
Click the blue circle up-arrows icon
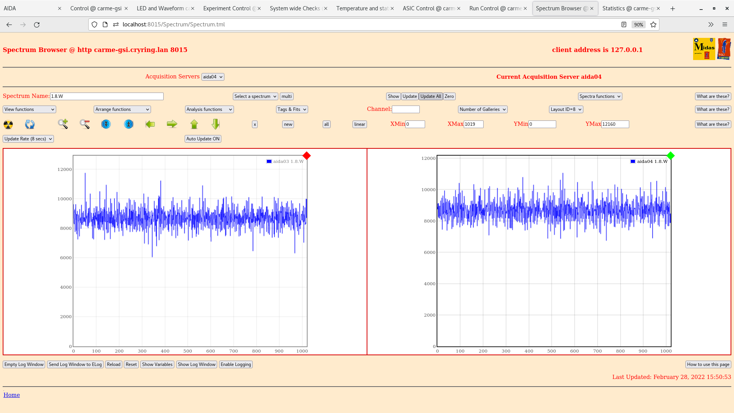[129, 124]
